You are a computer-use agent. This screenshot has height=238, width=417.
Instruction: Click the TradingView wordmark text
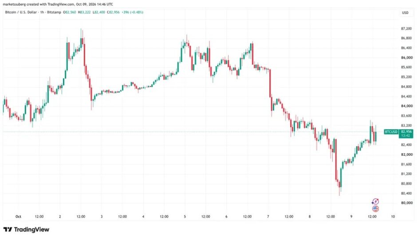[x=31, y=230]
